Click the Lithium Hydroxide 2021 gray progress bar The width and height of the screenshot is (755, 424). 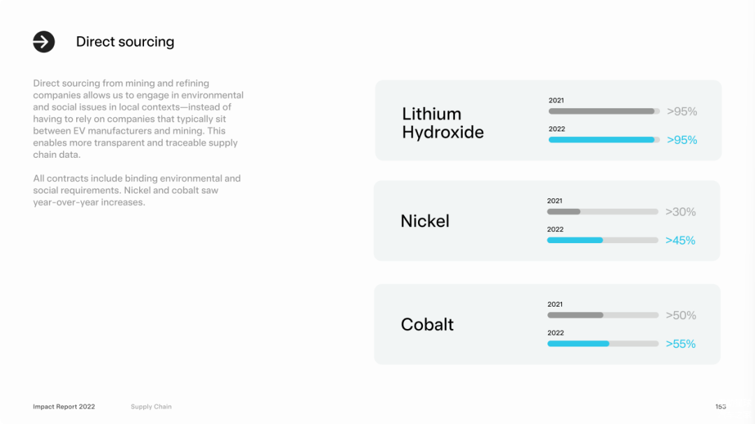(603, 111)
